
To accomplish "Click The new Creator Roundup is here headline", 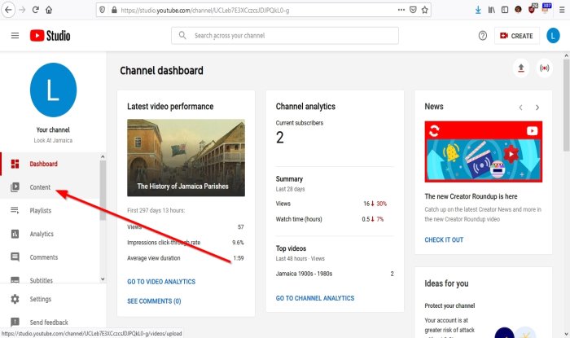I will tap(471, 196).
